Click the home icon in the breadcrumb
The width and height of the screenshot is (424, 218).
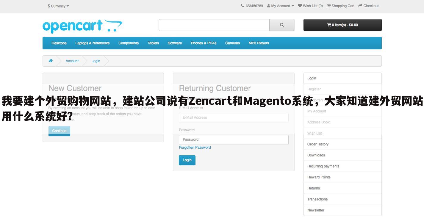[x=51, y=61]
